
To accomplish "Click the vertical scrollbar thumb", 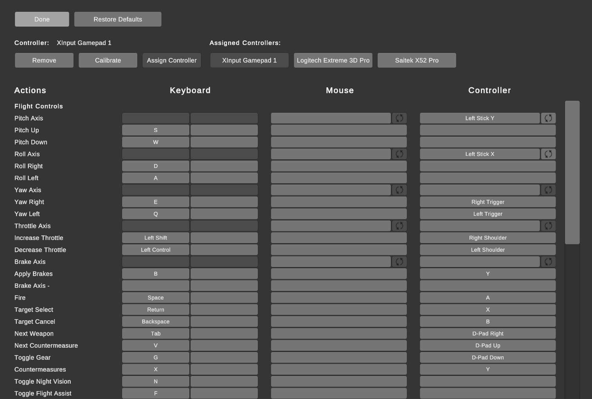I will pos(572,172).
